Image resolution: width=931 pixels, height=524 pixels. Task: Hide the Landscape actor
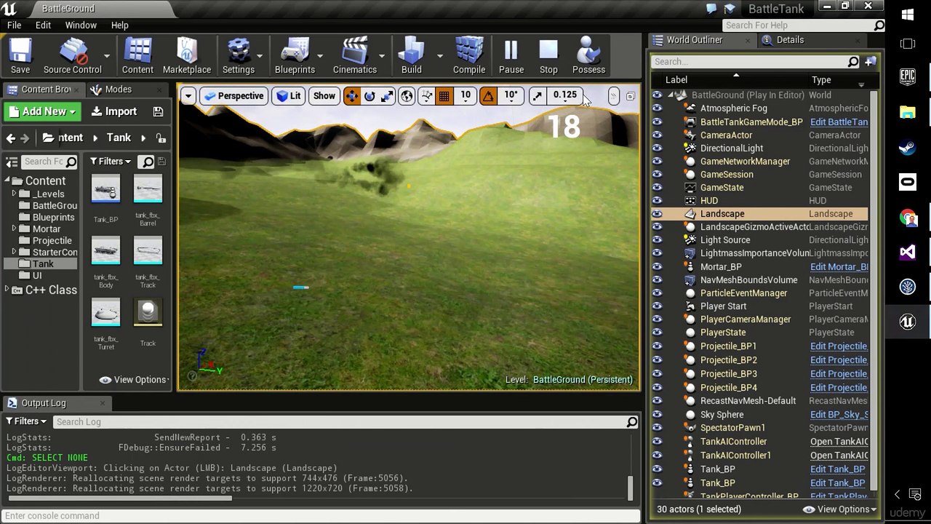point(658,214)
